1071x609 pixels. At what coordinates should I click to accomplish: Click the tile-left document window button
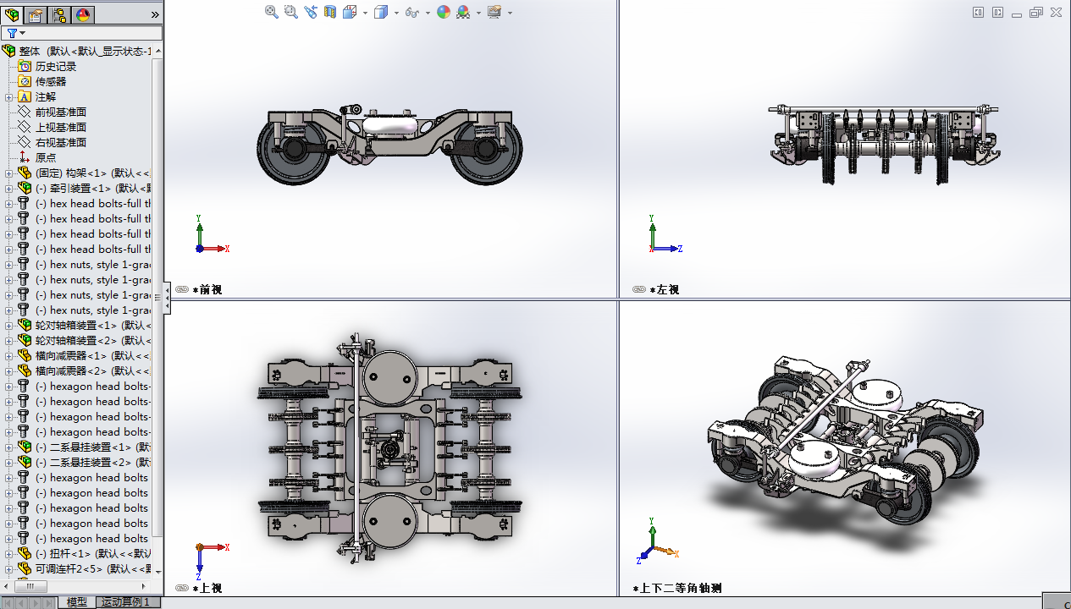point(978,12)
